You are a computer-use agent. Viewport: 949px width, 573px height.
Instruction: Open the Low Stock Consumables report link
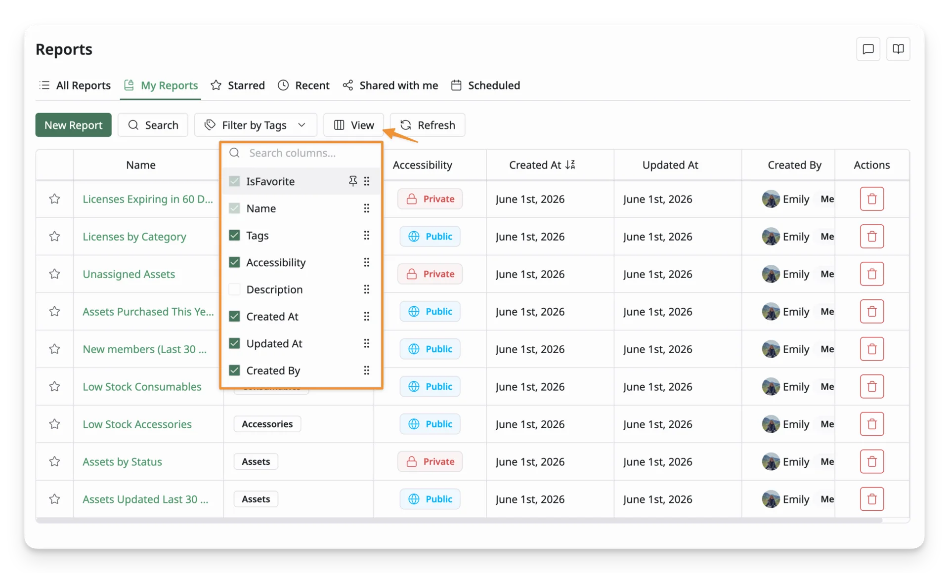click(x=142, y=386)
